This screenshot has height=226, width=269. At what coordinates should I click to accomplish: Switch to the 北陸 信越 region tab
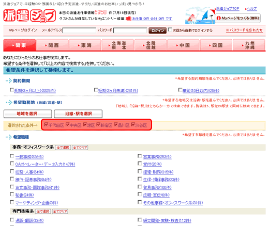click(x=151, y=45)
